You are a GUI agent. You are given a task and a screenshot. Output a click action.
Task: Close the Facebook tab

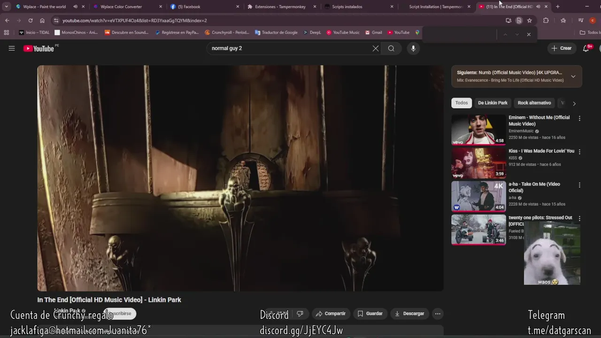238,7
